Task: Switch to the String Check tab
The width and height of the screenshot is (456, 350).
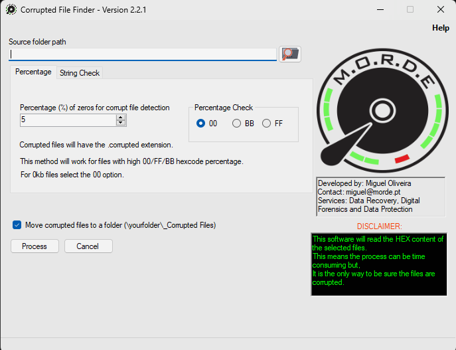Action: (x=80, y=73)
